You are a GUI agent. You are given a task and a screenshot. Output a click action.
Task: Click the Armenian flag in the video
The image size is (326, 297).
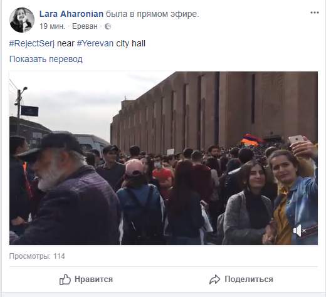pyautogui.click(x=252, y=140)
